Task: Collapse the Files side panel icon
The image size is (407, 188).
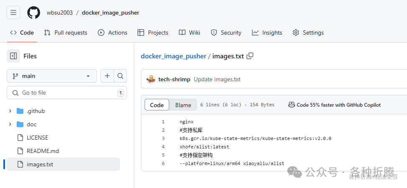Action: click(x=13, y=56)
